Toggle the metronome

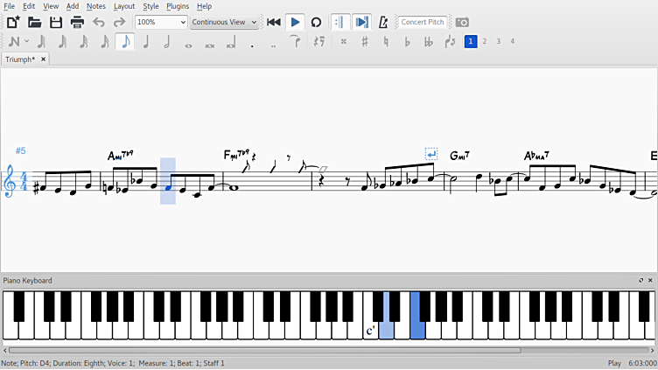click(x=383, y=22)
